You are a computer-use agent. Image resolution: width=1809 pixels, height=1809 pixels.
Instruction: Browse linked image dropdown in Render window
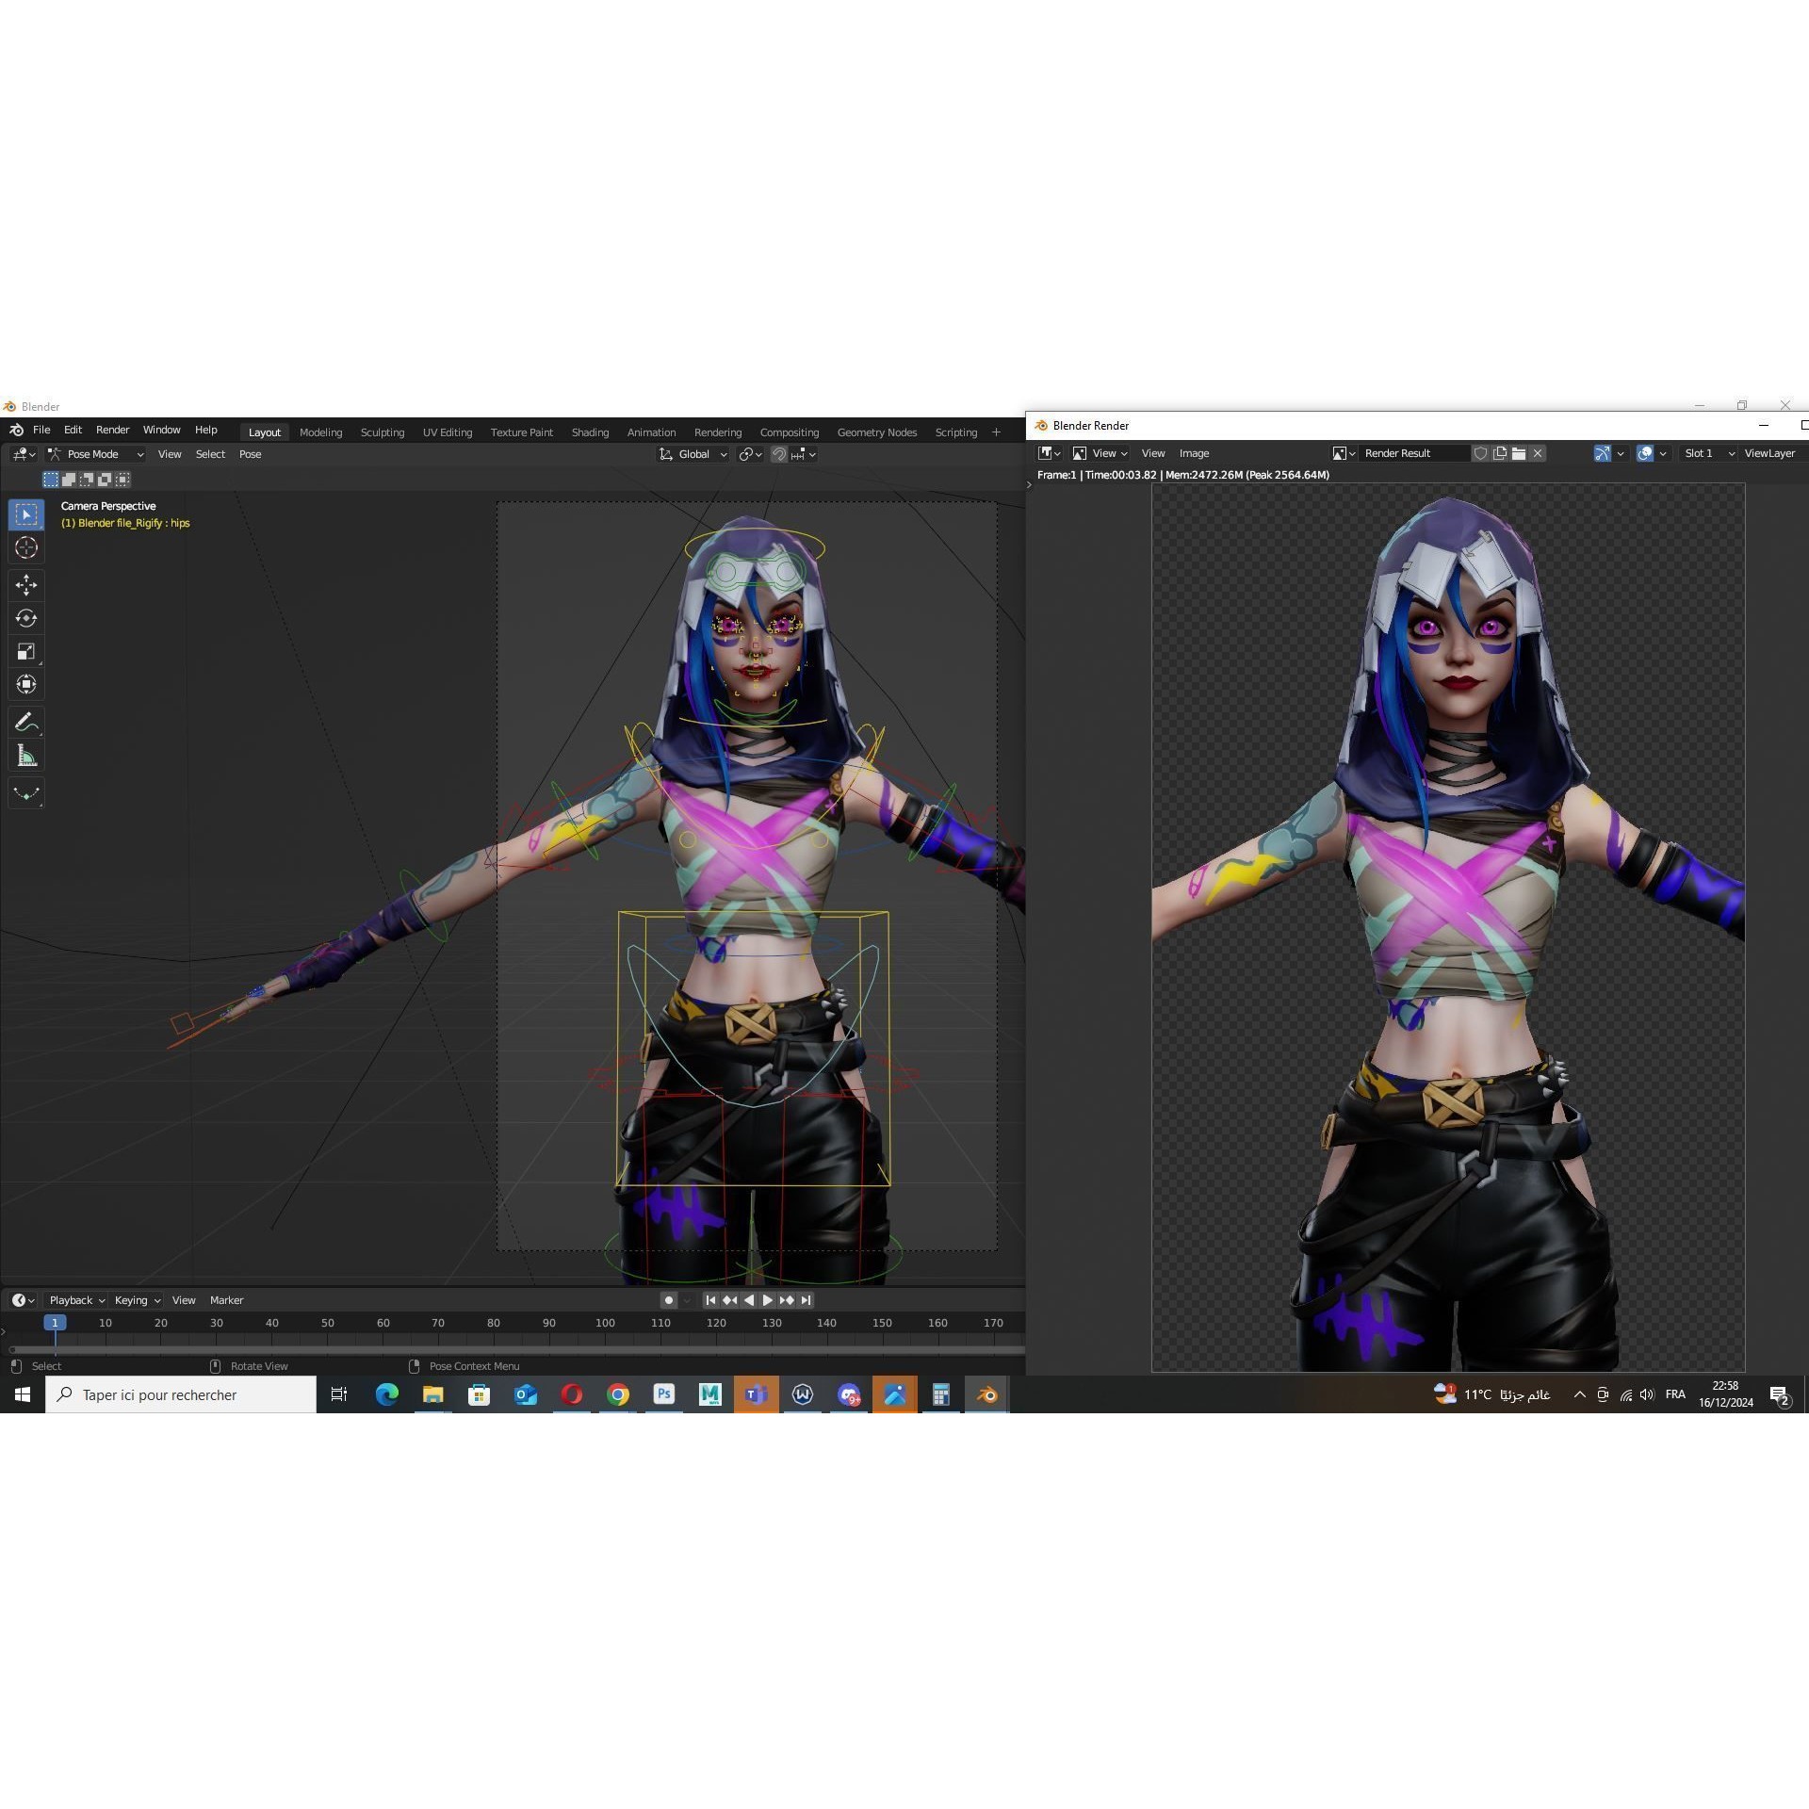[x=1344, y=453]
